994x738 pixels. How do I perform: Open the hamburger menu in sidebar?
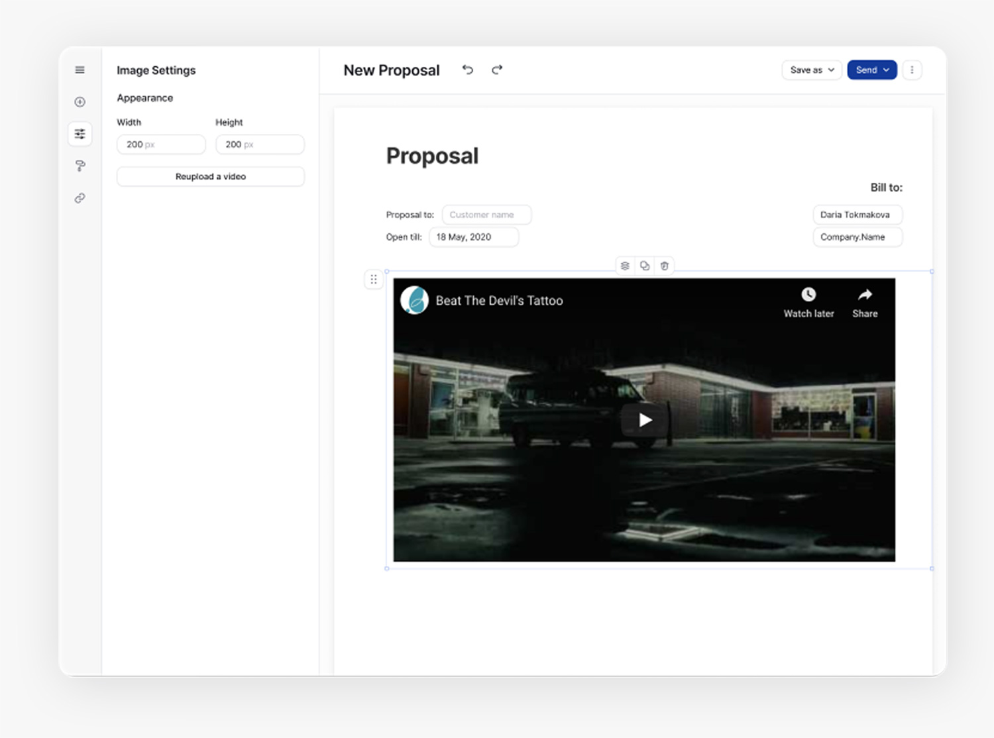[x=80, y=70]
